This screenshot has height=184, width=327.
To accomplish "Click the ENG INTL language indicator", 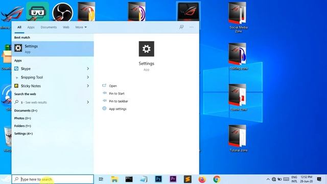I will click(294, 179).
